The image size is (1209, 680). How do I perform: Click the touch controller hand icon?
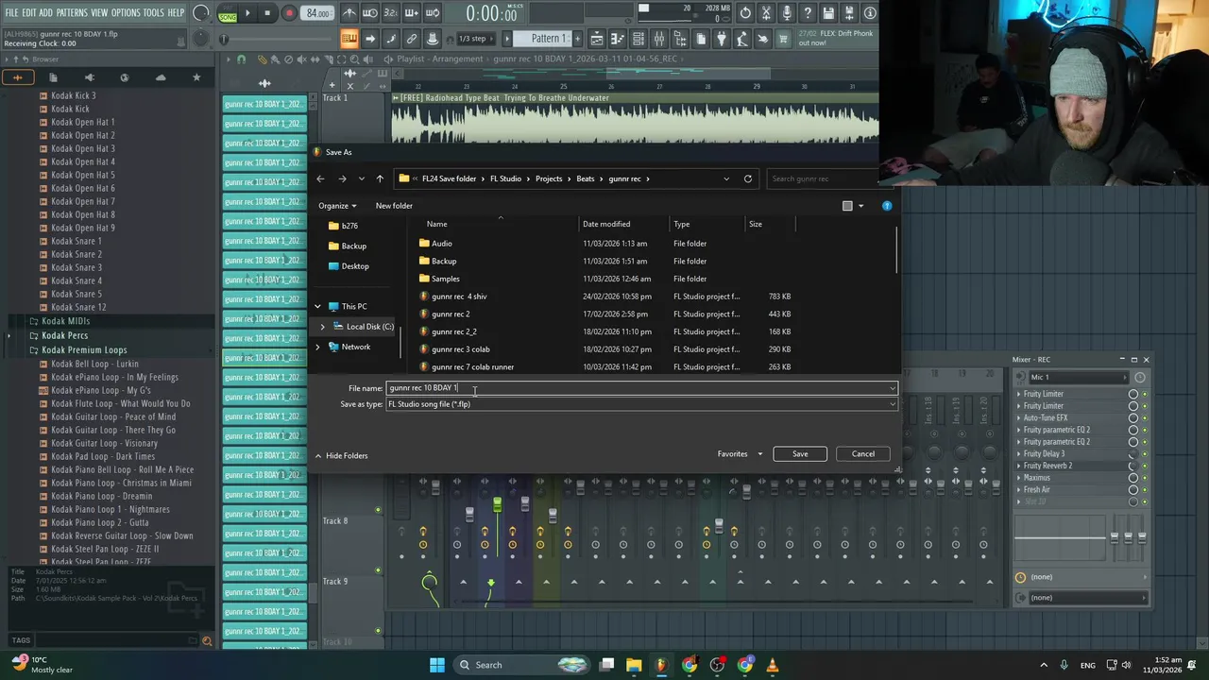pos(762,39)
